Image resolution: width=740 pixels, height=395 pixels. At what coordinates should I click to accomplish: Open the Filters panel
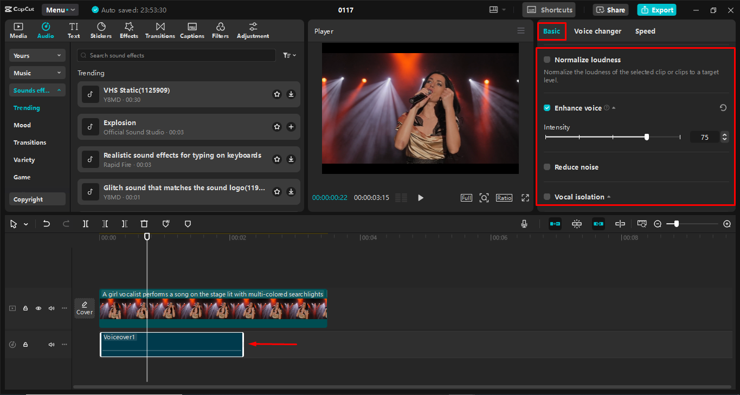click(220, 30)
